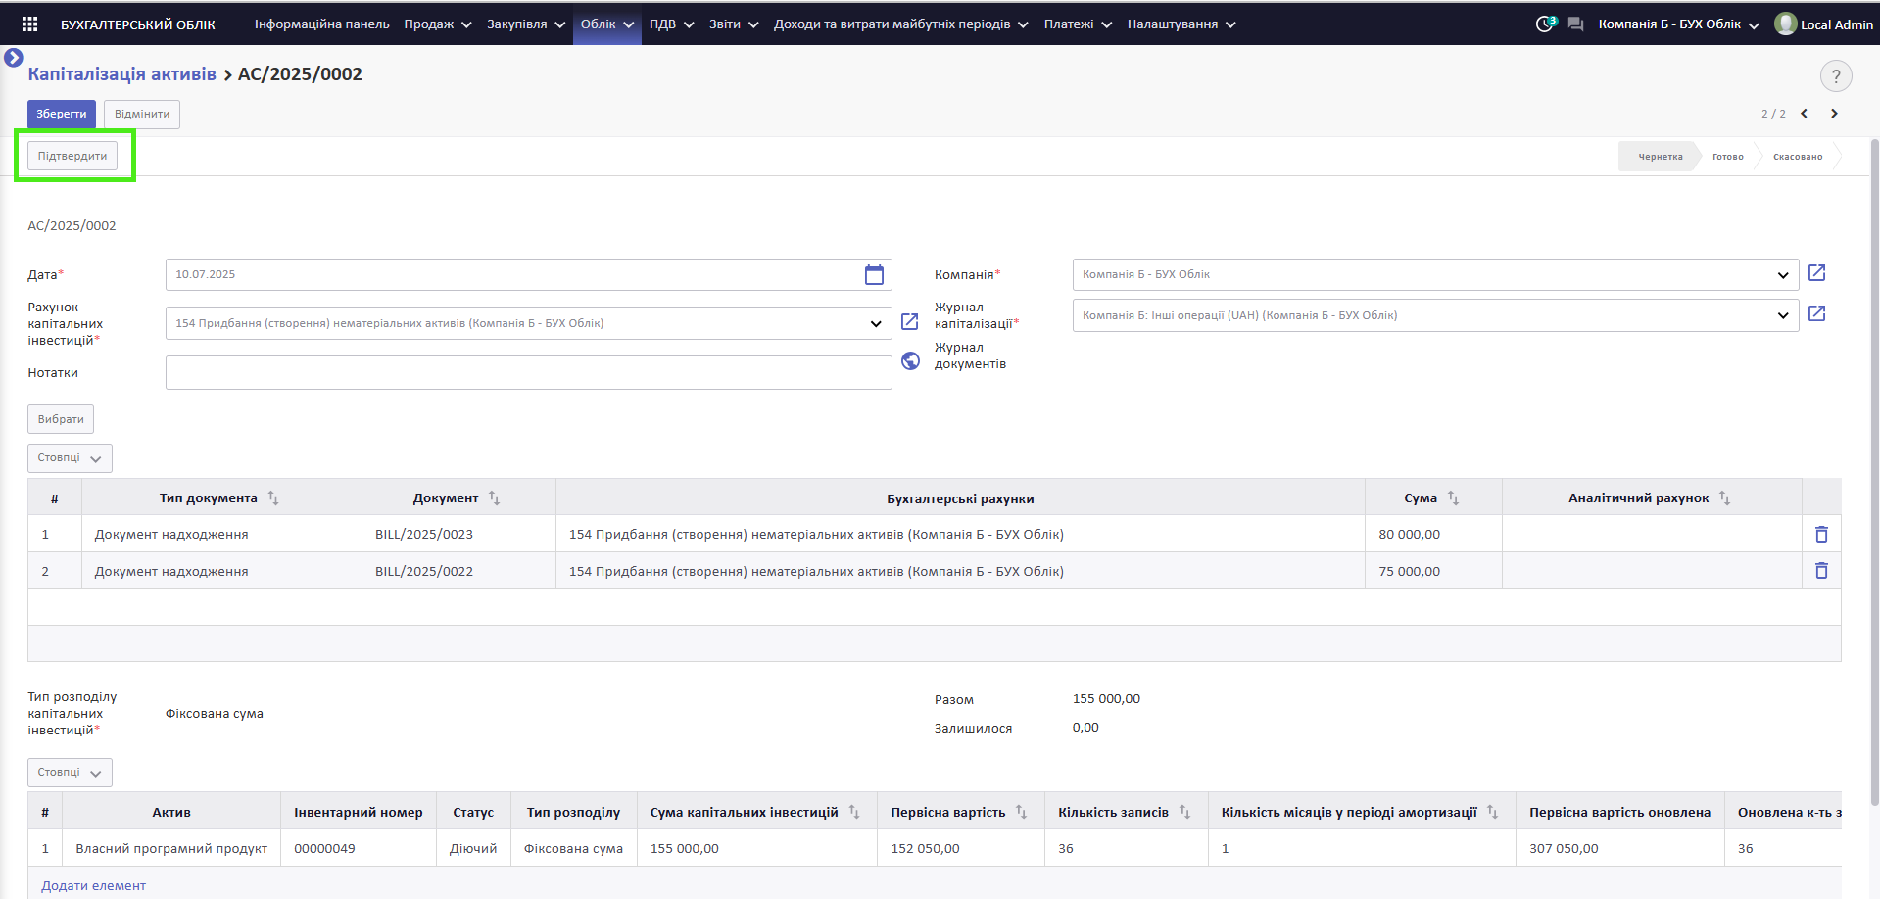
Task: Sort by Кількість місяців у періоді амортизації
Action: coord(1493,812)
